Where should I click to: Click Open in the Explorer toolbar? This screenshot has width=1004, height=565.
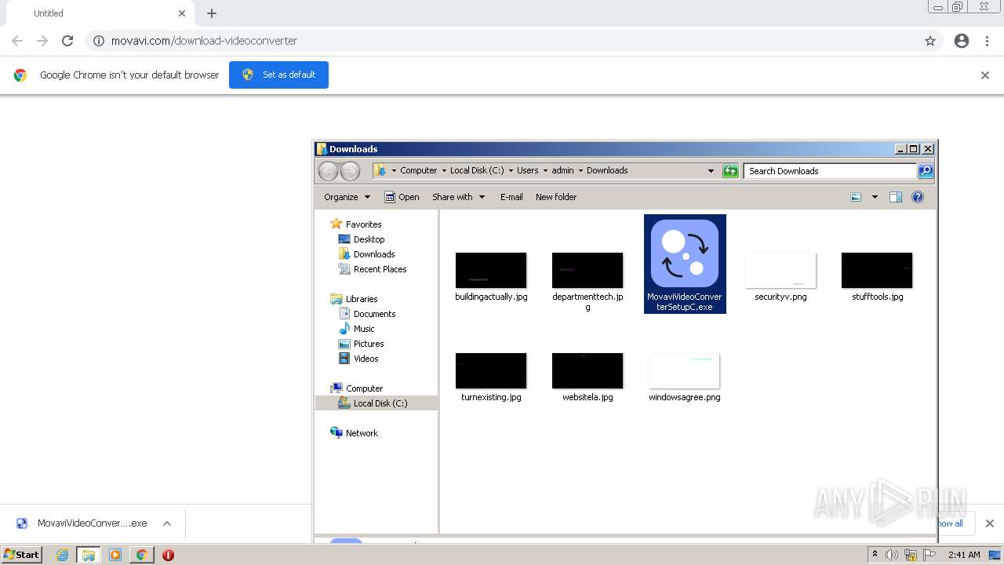coord(402,197)
